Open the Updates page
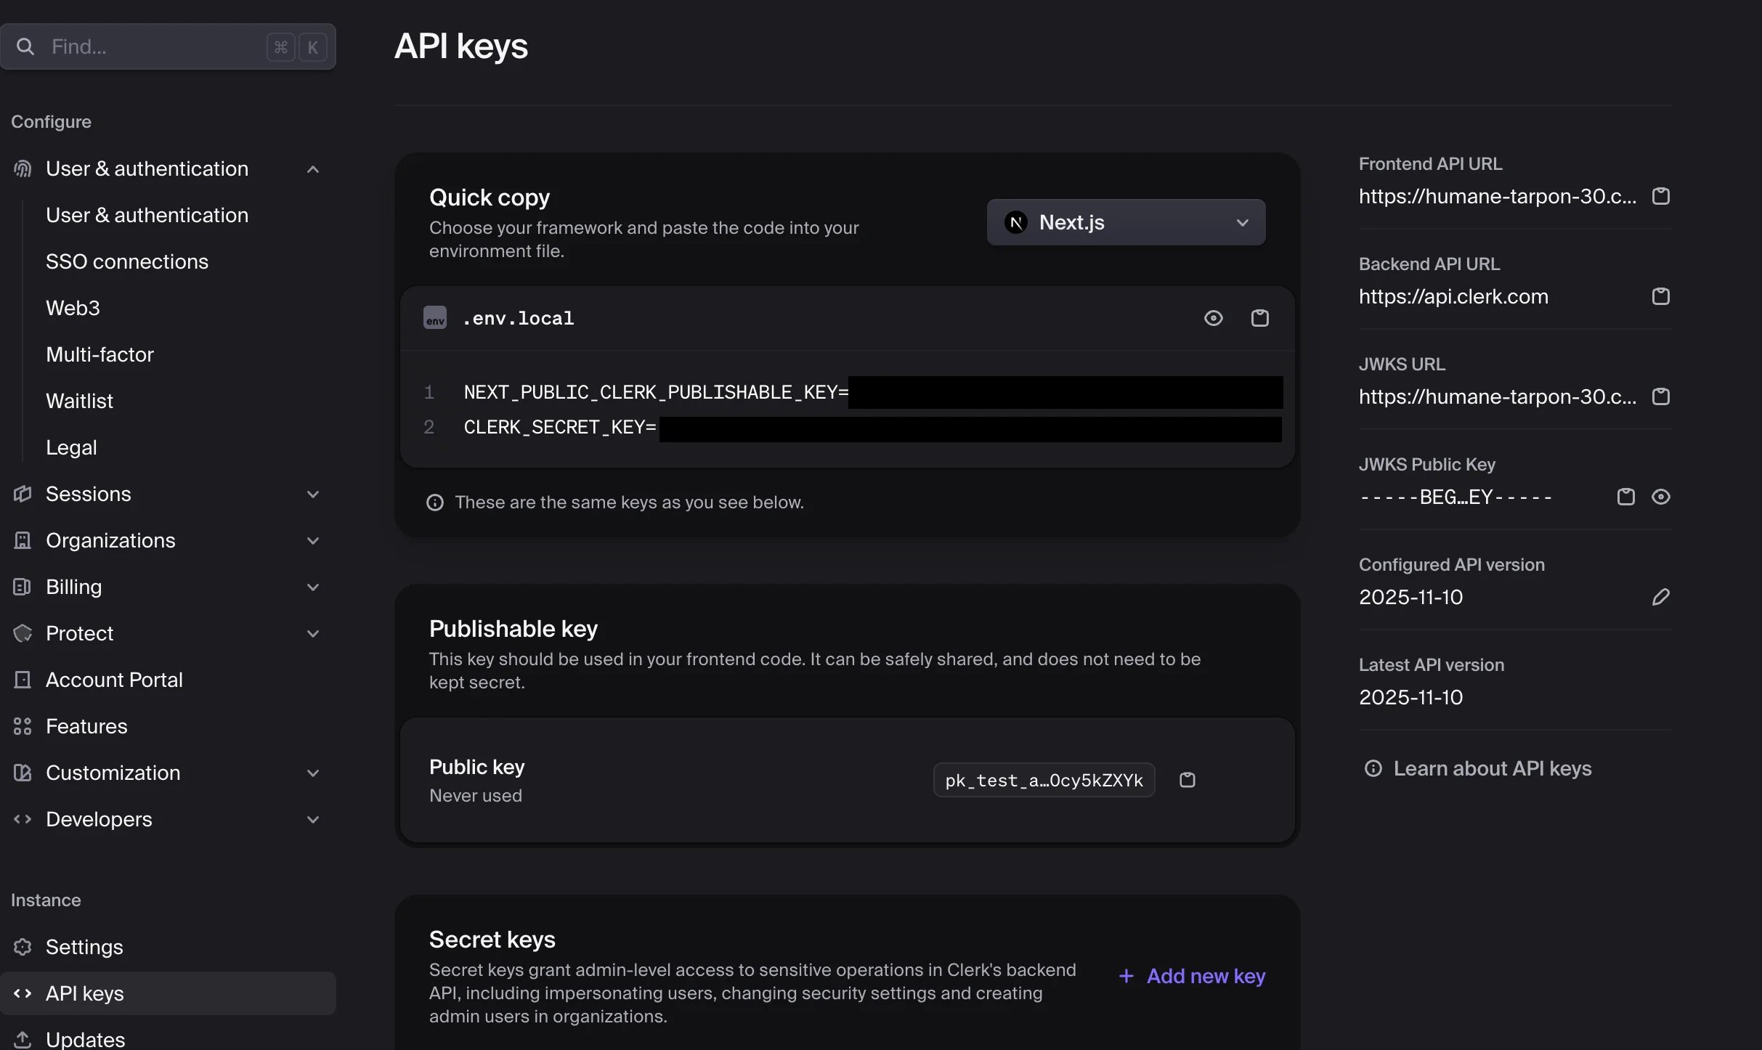 click(x=85, y=1040)
